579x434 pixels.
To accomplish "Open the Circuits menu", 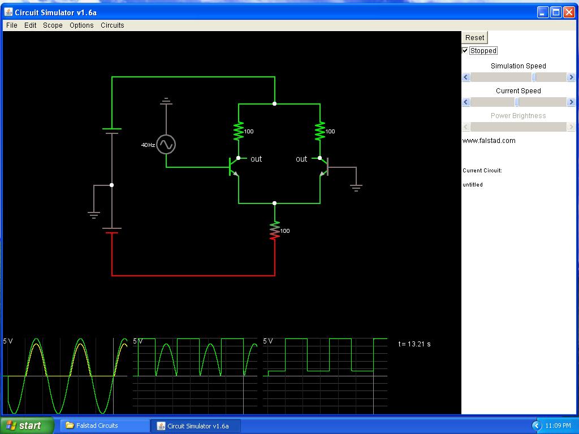I will (x=112, y=25).
